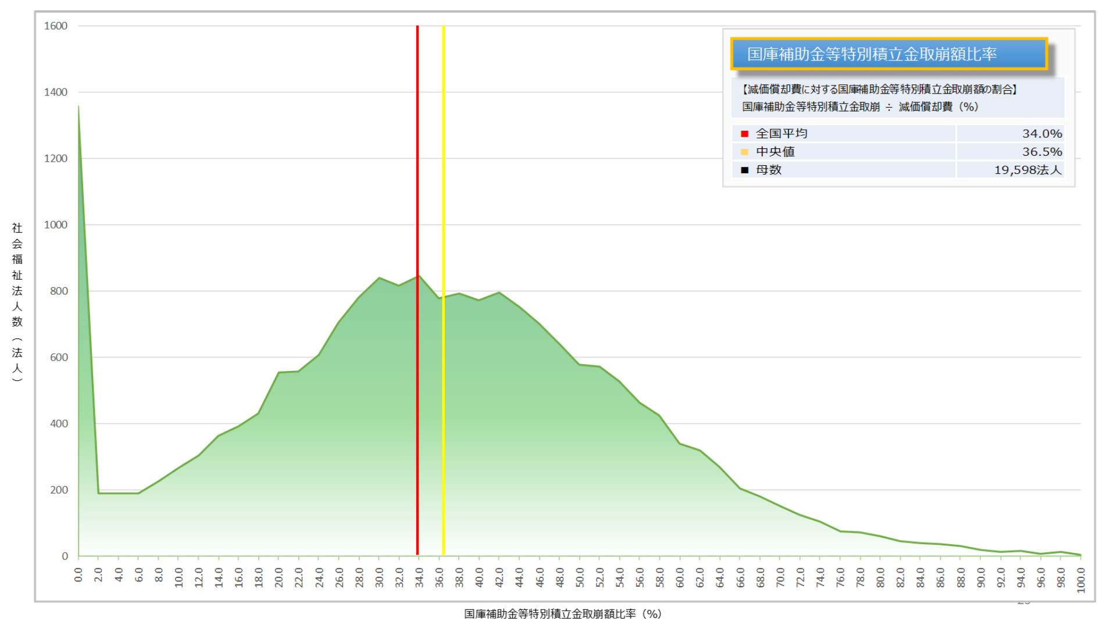Click the 中央値 legend label

775,152
